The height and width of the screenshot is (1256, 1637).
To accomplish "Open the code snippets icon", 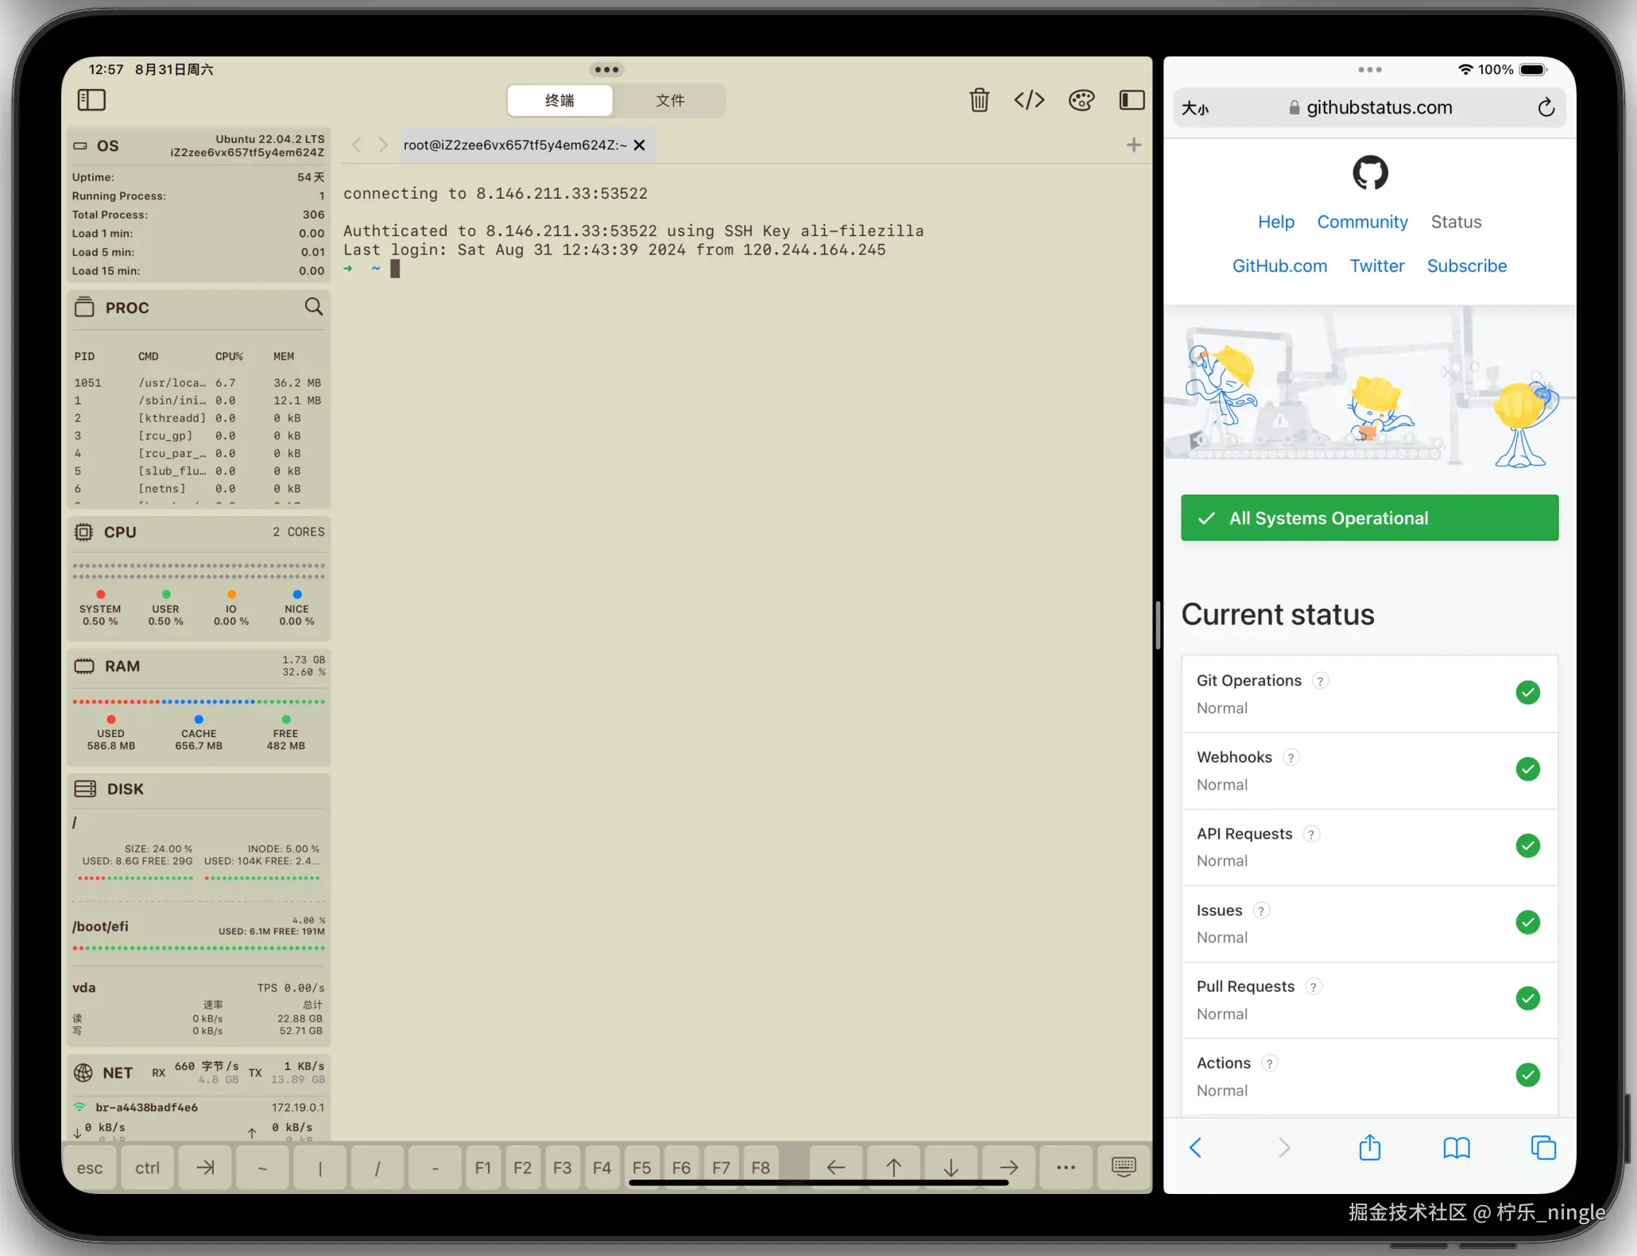I will coord(1029,100).
